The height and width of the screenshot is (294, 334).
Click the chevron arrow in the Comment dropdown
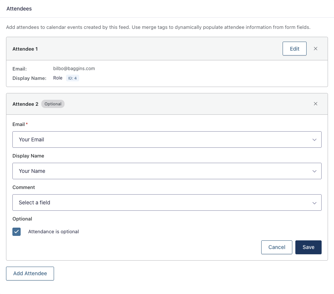(314, 202)
